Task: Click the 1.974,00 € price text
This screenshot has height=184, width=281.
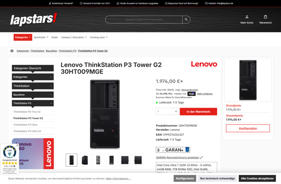Action: [169, 81]
